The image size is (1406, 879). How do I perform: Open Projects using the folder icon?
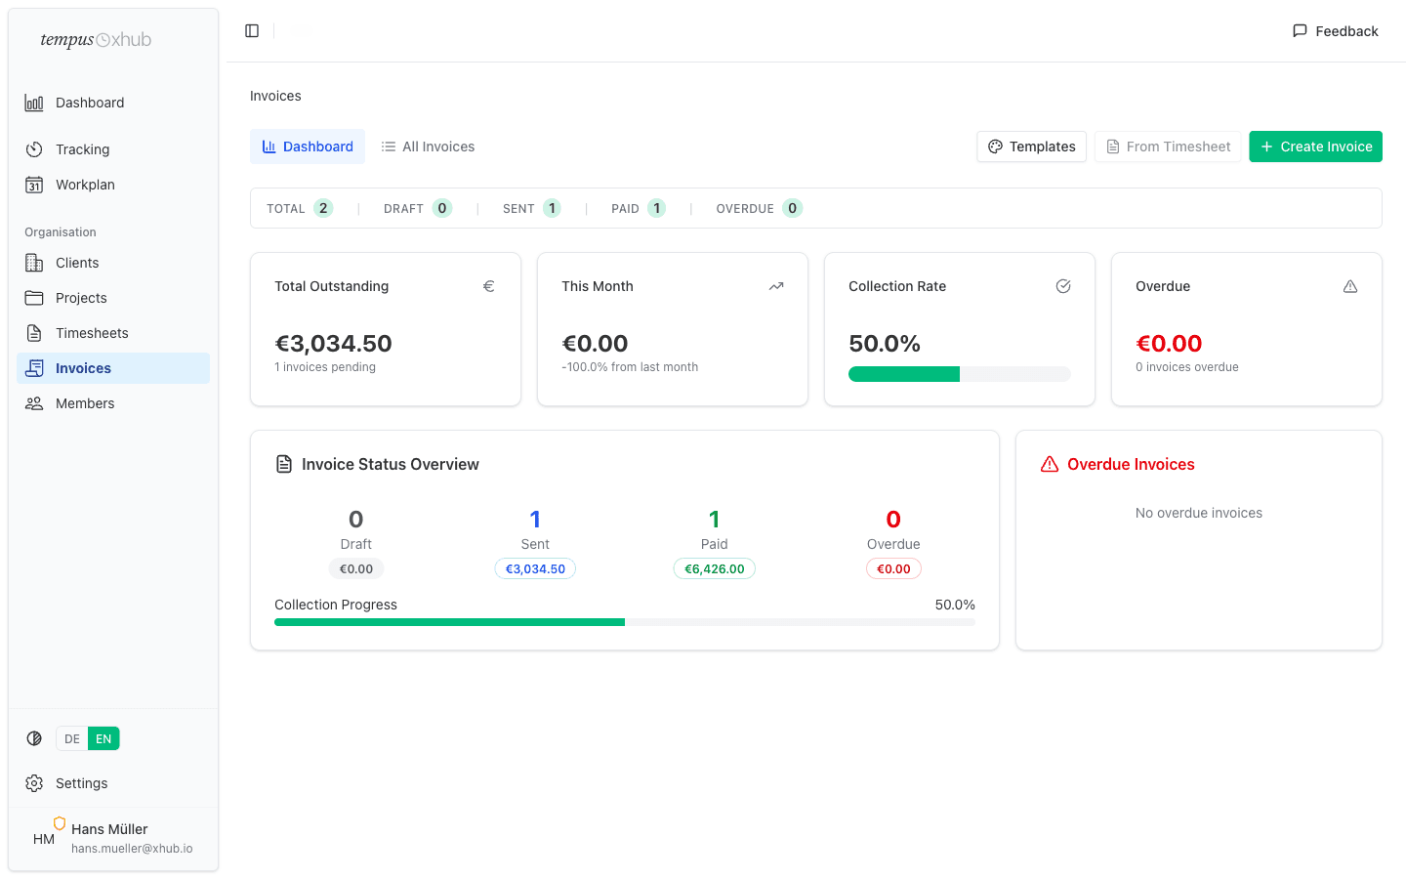point(34,297)
